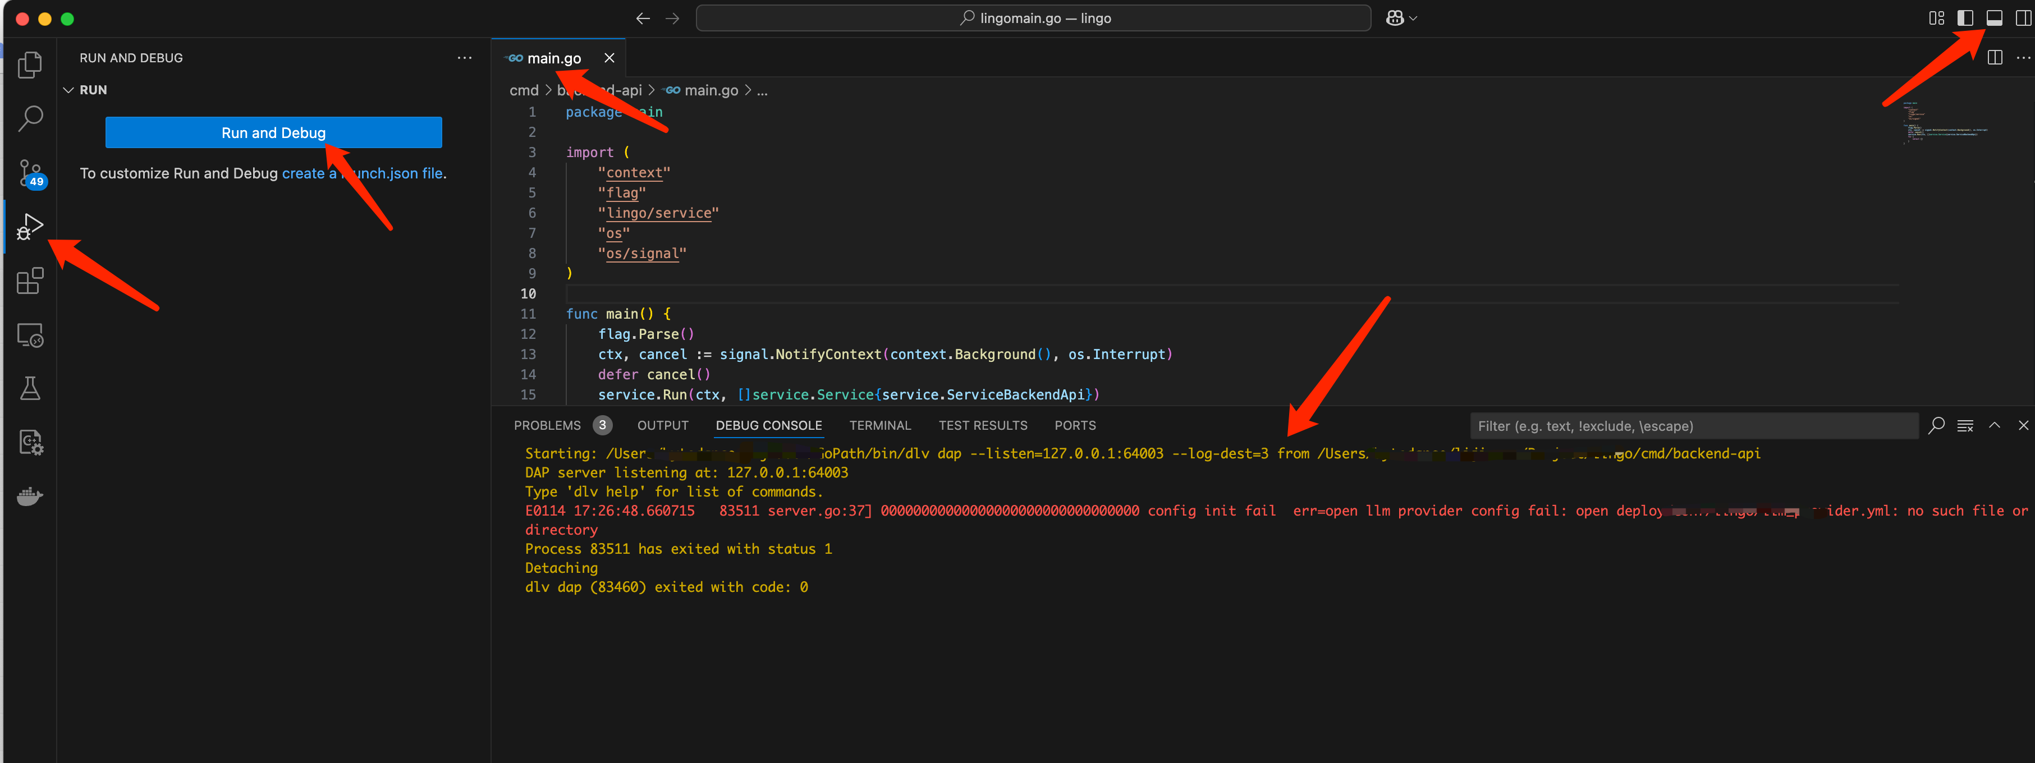Viewport: 2035px width, 763px height.
Task: Click the command center search box
Action: click(x=1033, y=18)
